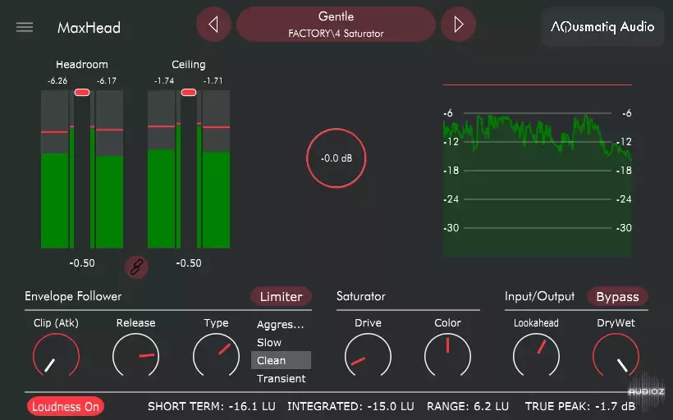Screen dimensions: 673x420
Task: Go to the previous preset arrow
Action: click(213, 25)
